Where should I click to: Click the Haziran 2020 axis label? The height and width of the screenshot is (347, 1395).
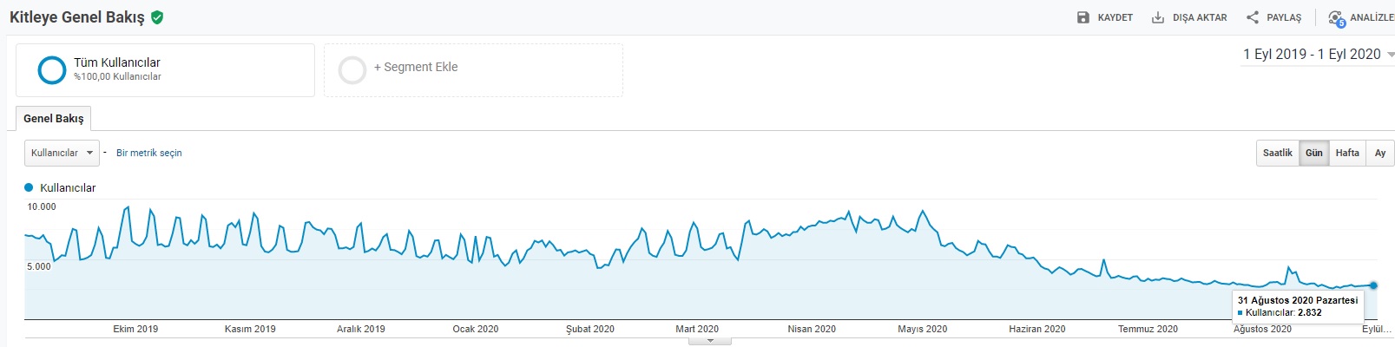(1037, 329)
